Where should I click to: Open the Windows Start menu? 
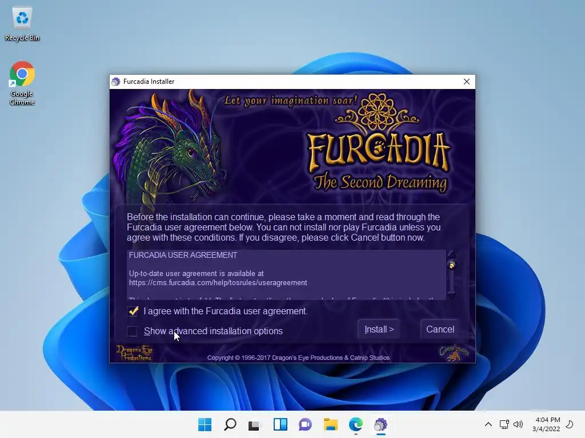(205, 424)
